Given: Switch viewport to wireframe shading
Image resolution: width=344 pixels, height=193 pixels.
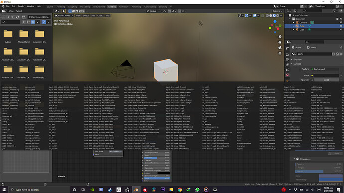Looking at the screenshot, I should click(x=267, y=16).
